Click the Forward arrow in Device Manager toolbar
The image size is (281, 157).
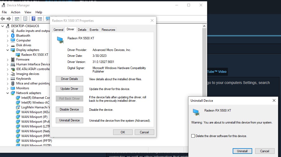tap(9, 19)
